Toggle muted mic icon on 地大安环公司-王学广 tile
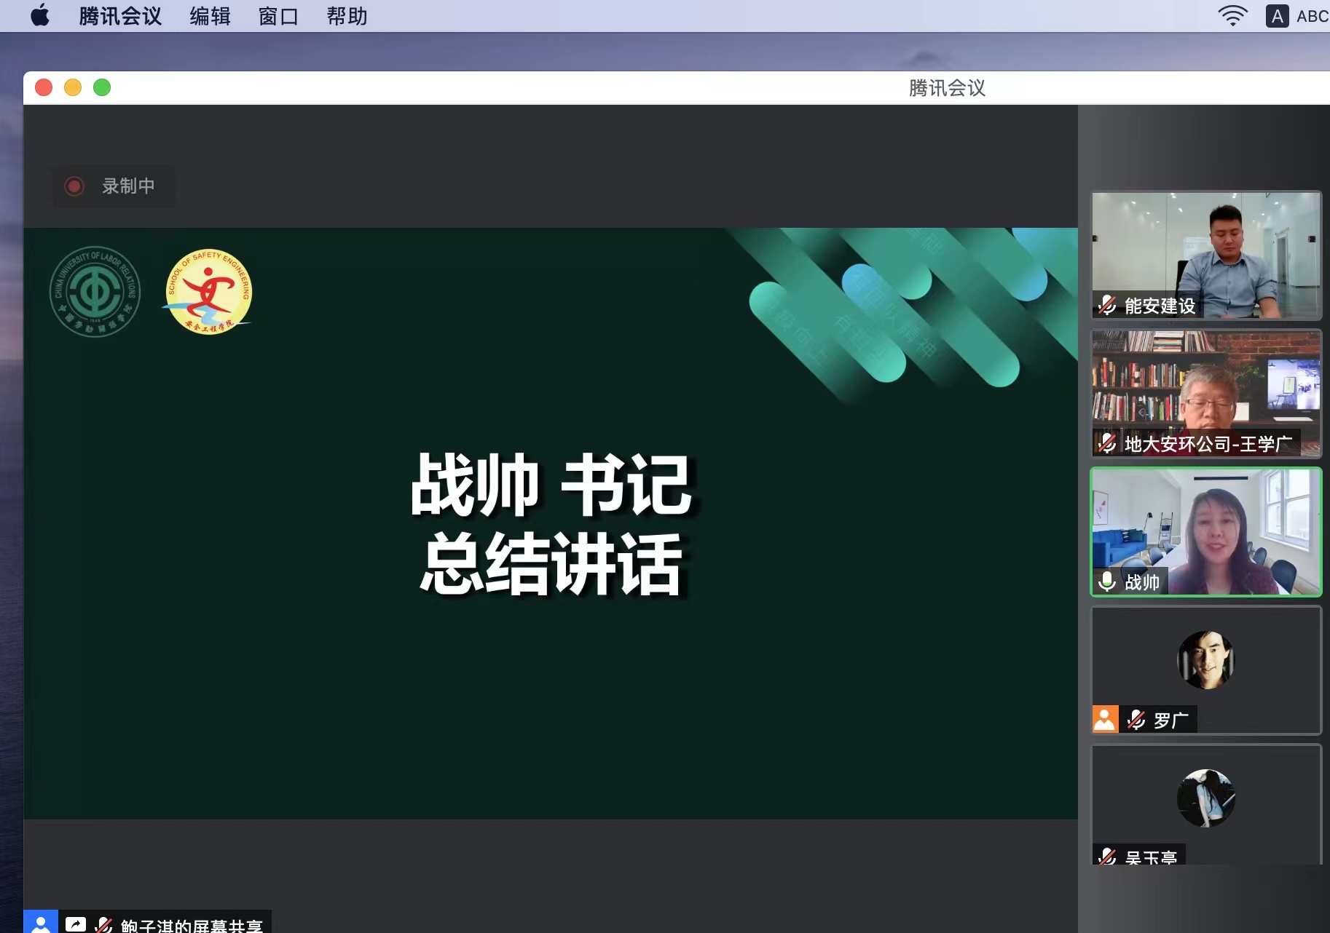1330x933 pixels. pos(1107,443)
